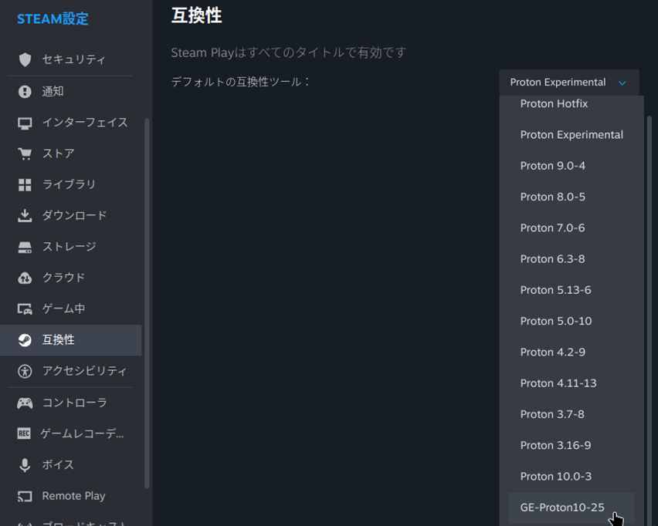658x526 pixels.
Task: Click the in-game overlay icon
Action: pyautogui.click(x=25, y=309)
